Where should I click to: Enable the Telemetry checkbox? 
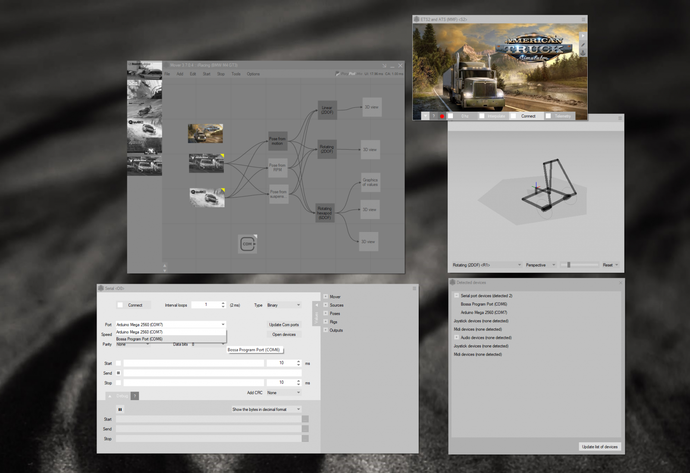pos(548,116)
